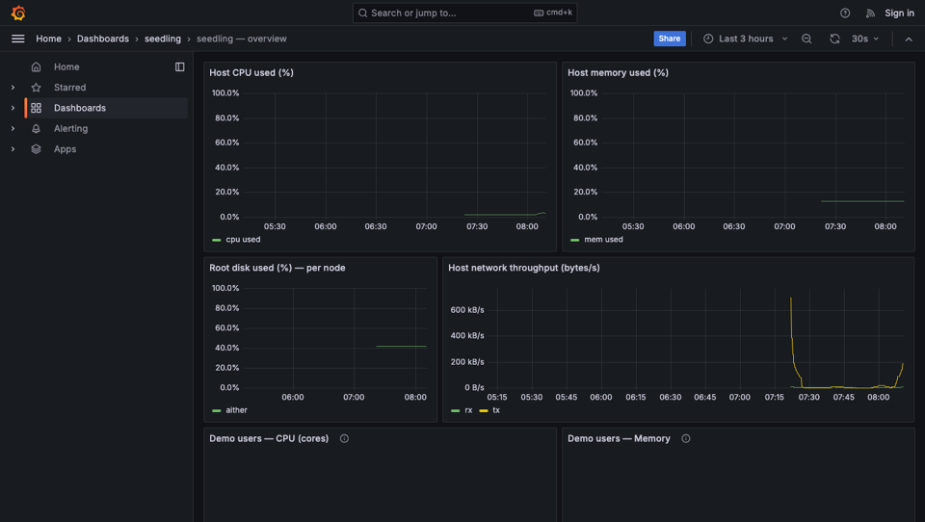Click the clock icon in time picker
The height and width of the screenshot is (522, 925).
pos(708,39)
